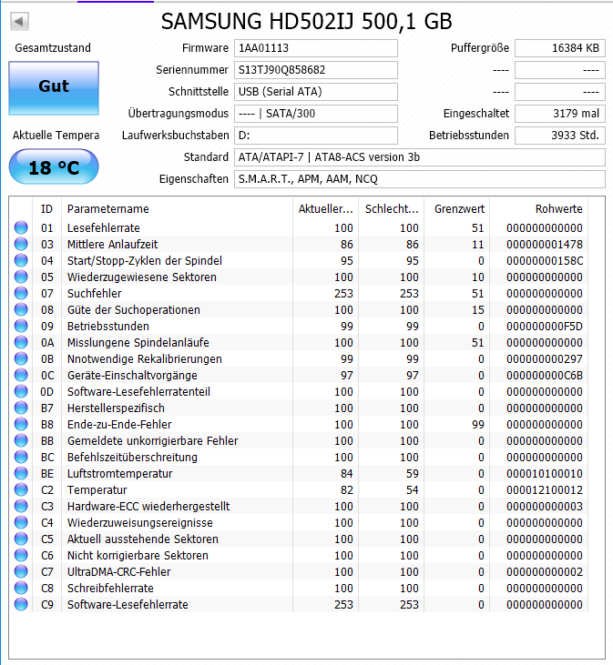Viewport: 613px width, 665px height.
Task: Click status orb for UltraDMA-CRC-Fehler row
Action: point(21,571)
